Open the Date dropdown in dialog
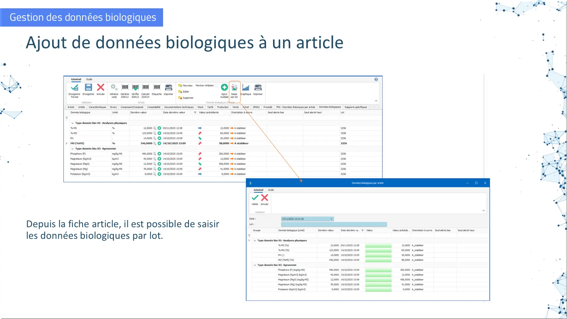 pyautogui.click(x=331, y=219)
